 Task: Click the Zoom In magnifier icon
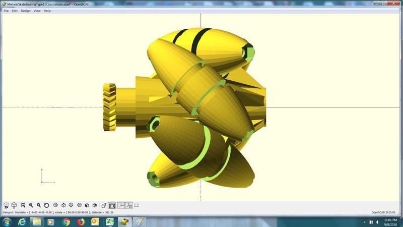31,205
